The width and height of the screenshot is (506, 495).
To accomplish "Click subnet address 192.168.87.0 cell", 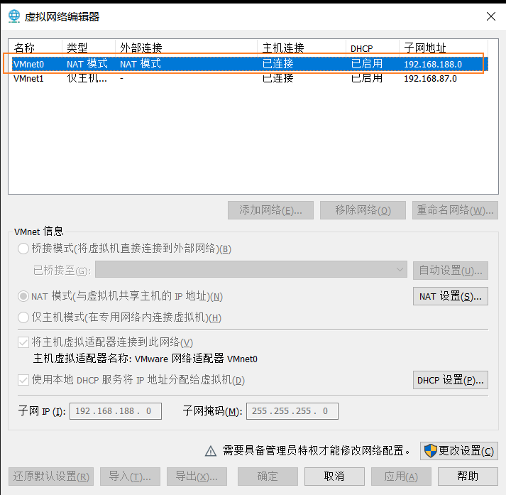I will [x=430, y=78].
